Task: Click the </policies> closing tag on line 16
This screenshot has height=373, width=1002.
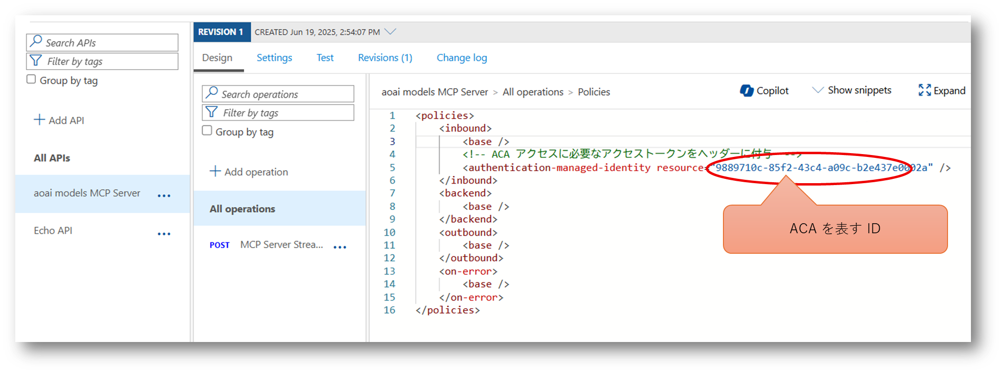Action: pos(448,310)
